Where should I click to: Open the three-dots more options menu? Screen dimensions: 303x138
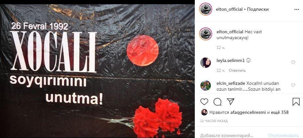pos(297,9)
